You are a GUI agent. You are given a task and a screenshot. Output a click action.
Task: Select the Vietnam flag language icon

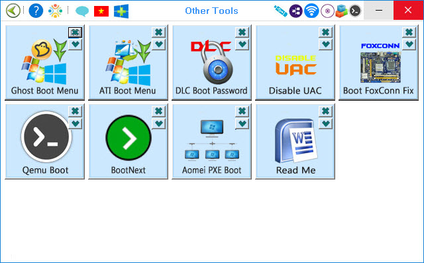click(x=101, y=11)
